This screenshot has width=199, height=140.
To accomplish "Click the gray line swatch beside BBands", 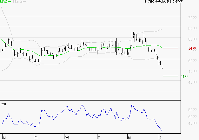I will point(25,2).
